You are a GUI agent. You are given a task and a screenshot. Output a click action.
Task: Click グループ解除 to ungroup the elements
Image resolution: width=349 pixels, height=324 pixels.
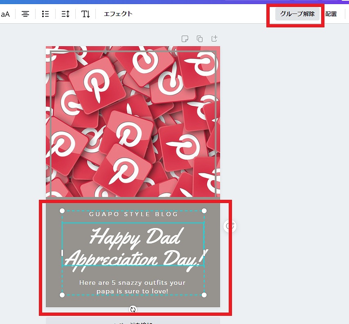tap(297, 14)
